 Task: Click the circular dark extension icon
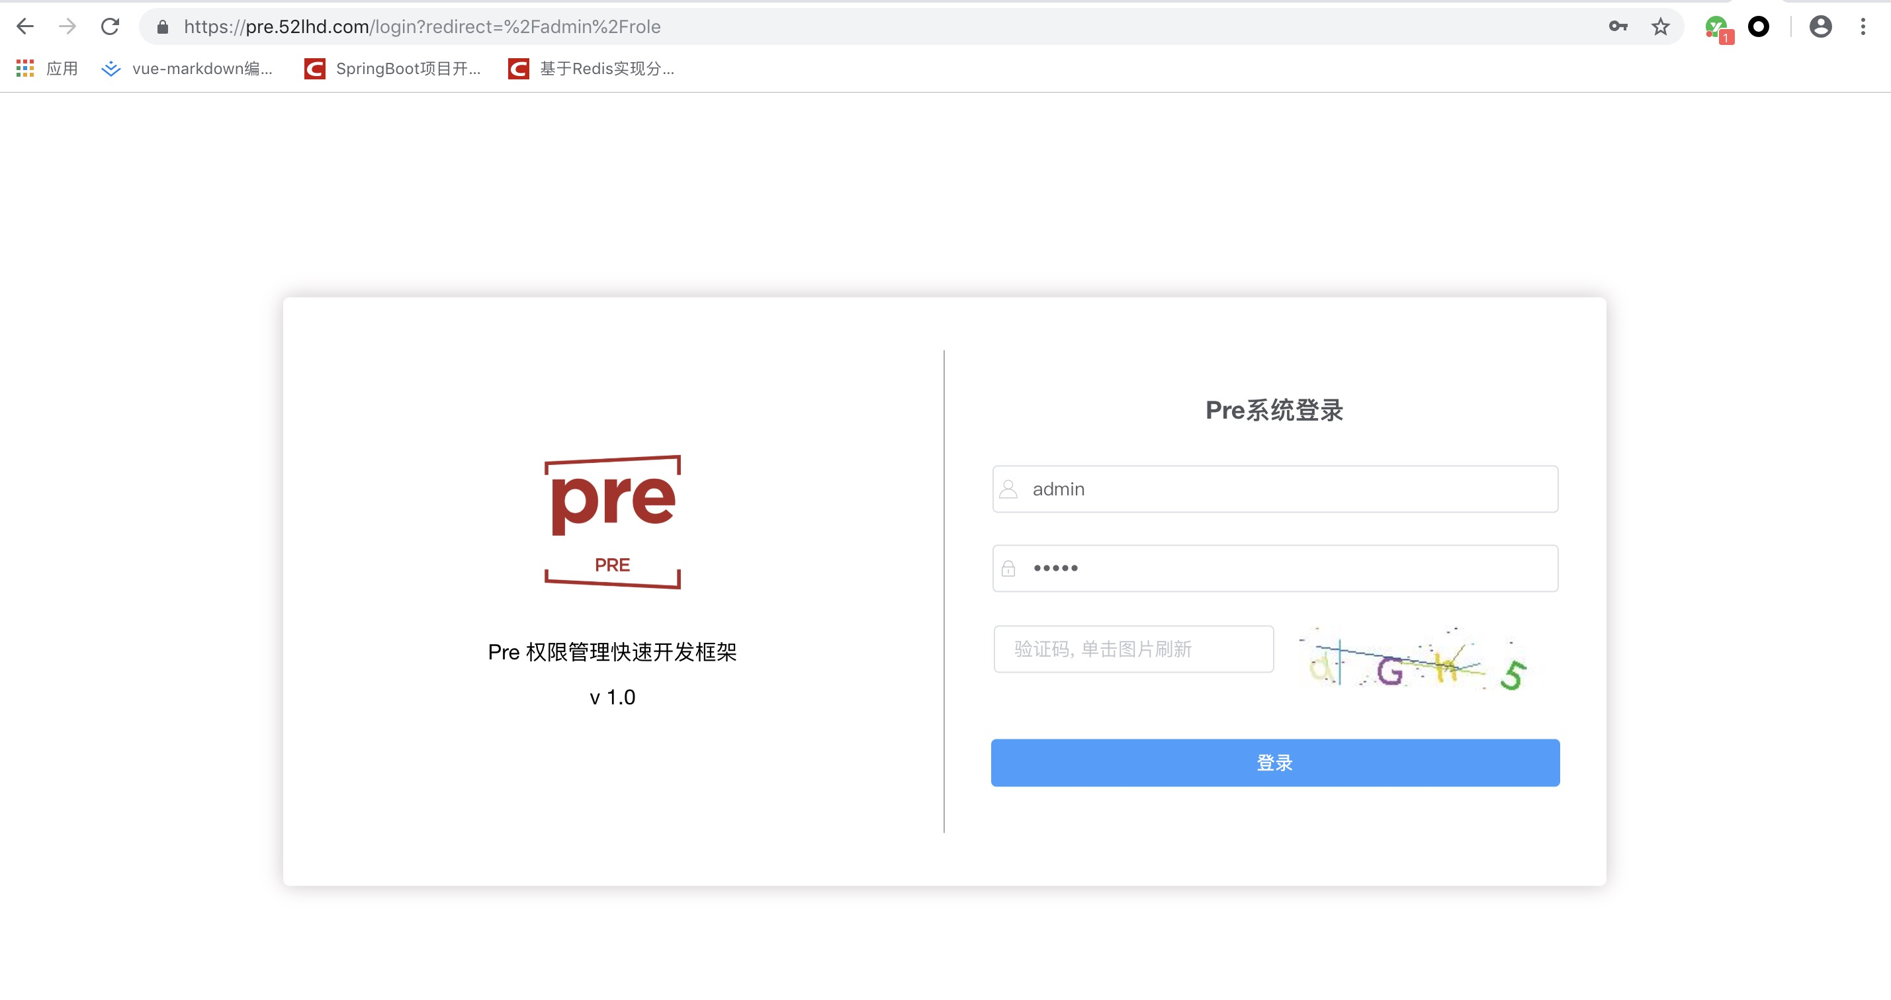(1759, 26)
